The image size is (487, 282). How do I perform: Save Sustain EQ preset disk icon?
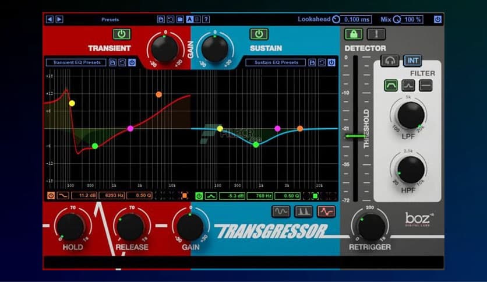click(x=312, y=62)
